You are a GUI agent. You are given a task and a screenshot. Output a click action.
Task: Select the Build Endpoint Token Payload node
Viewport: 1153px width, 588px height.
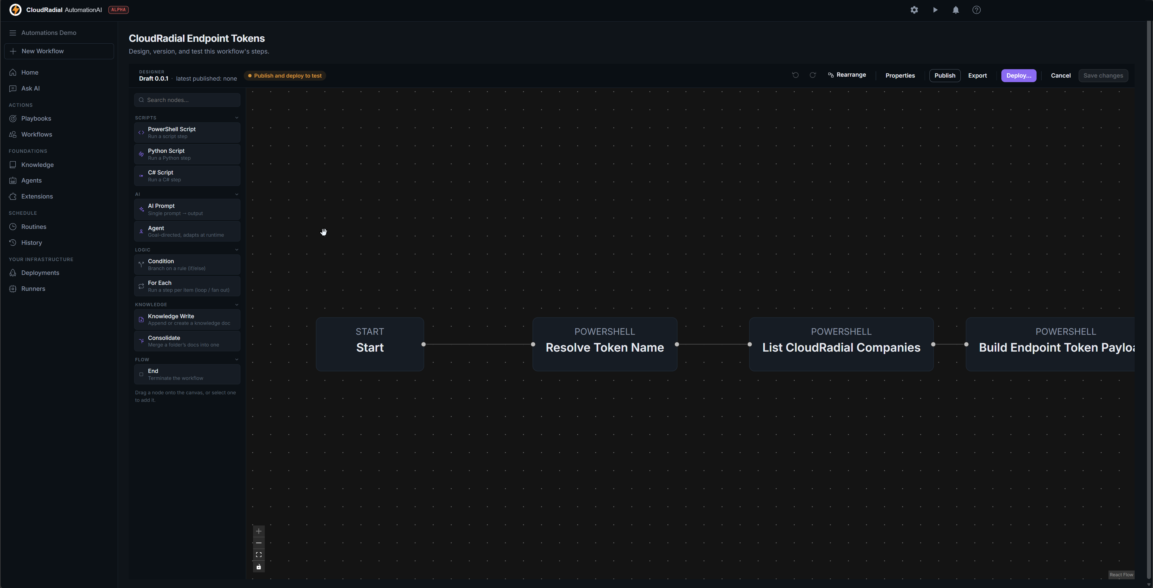pos(1050,344)
